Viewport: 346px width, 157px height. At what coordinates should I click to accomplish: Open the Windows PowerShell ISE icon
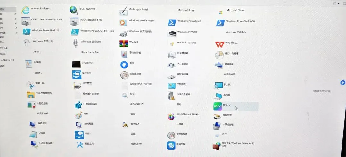coord(27,32)
